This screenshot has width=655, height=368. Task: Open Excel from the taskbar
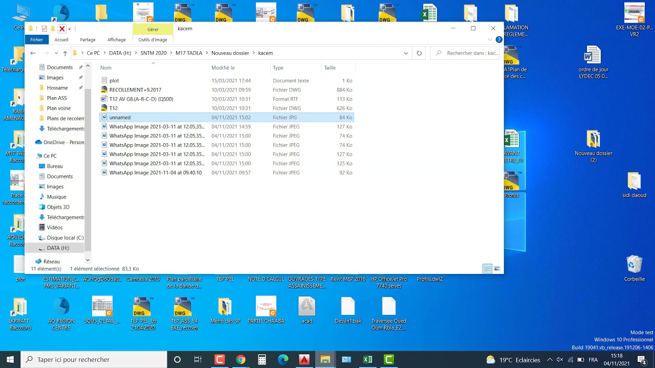367,360
